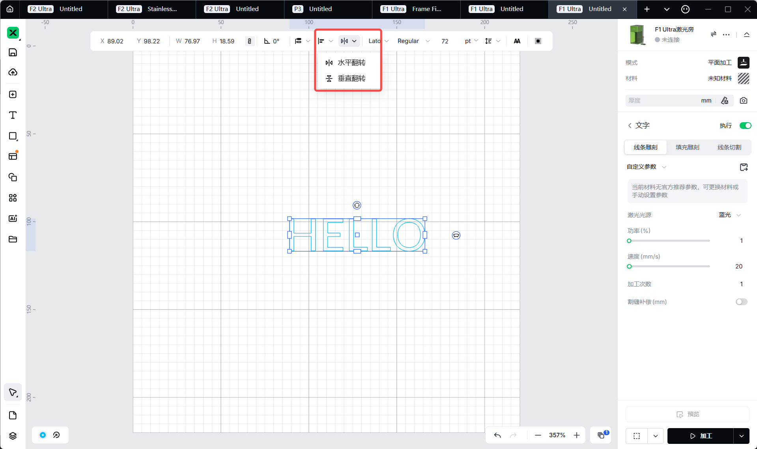Open the Lato font dropdown
Image resolution: width=757 pixels, height=449 pixels.
click(378, 41)
